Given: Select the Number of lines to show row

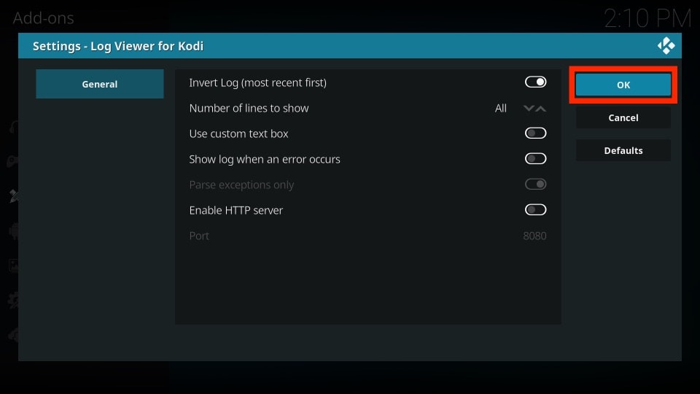Looking at the screenshot, I should coord(367,108).
